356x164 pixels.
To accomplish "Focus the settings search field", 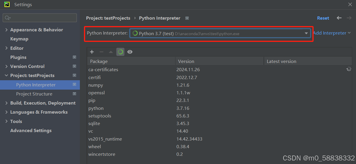I will click(x=40, y=18).
